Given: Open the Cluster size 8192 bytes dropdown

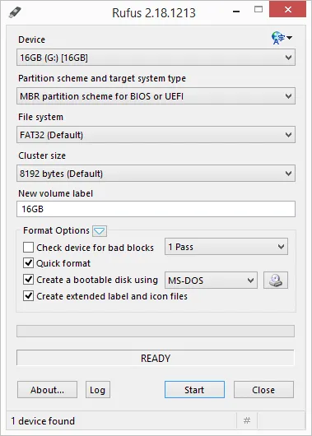Looking at the screenshot, I should [156, 174].
